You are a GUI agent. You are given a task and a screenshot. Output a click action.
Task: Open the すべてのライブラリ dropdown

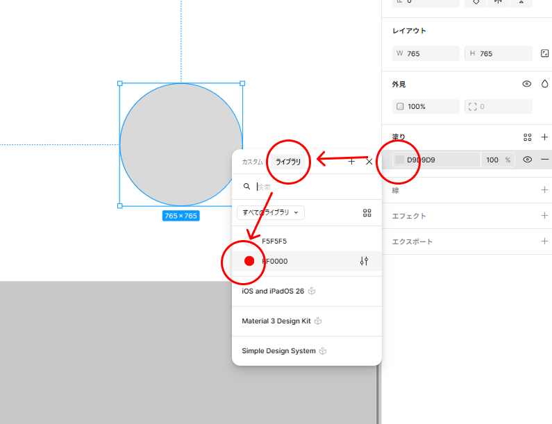coord(271,212)
